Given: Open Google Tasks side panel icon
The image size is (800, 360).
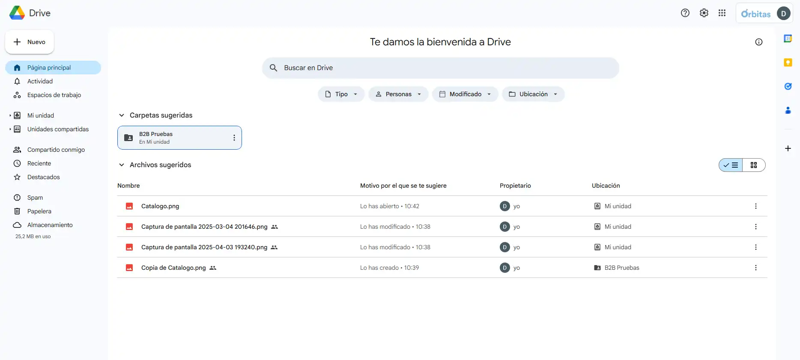Looking at the screenshot, I should coord(788,86).
